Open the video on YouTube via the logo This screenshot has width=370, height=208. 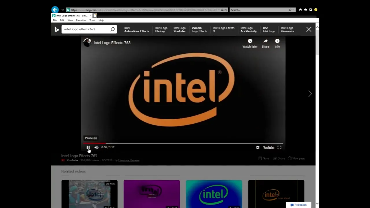tap(269, 147)
